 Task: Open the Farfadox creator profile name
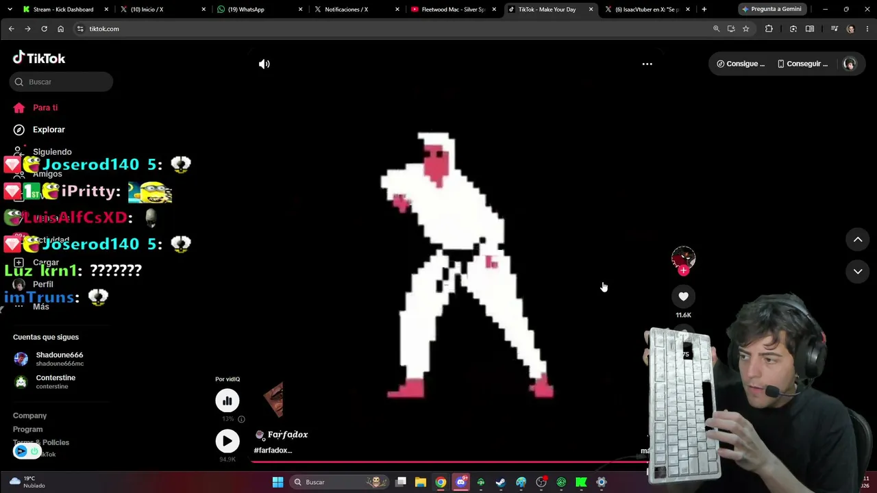(x=288, y=435)
